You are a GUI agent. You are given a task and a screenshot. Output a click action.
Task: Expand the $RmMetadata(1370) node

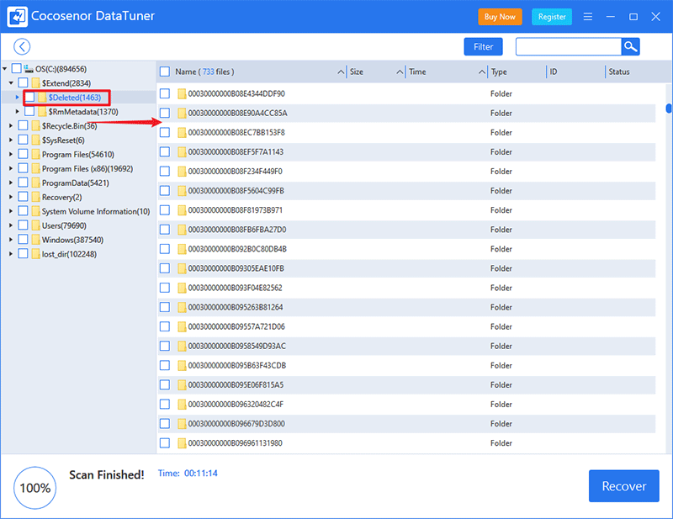pyautogui.click(x=17, y=112)
